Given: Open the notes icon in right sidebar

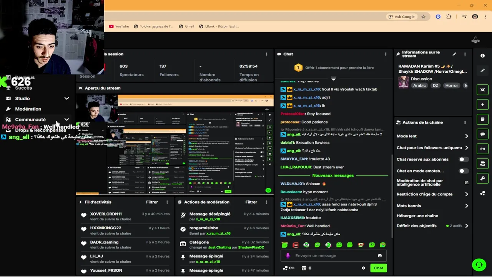Looking at the screenshot, I should (x=482, y=119).
